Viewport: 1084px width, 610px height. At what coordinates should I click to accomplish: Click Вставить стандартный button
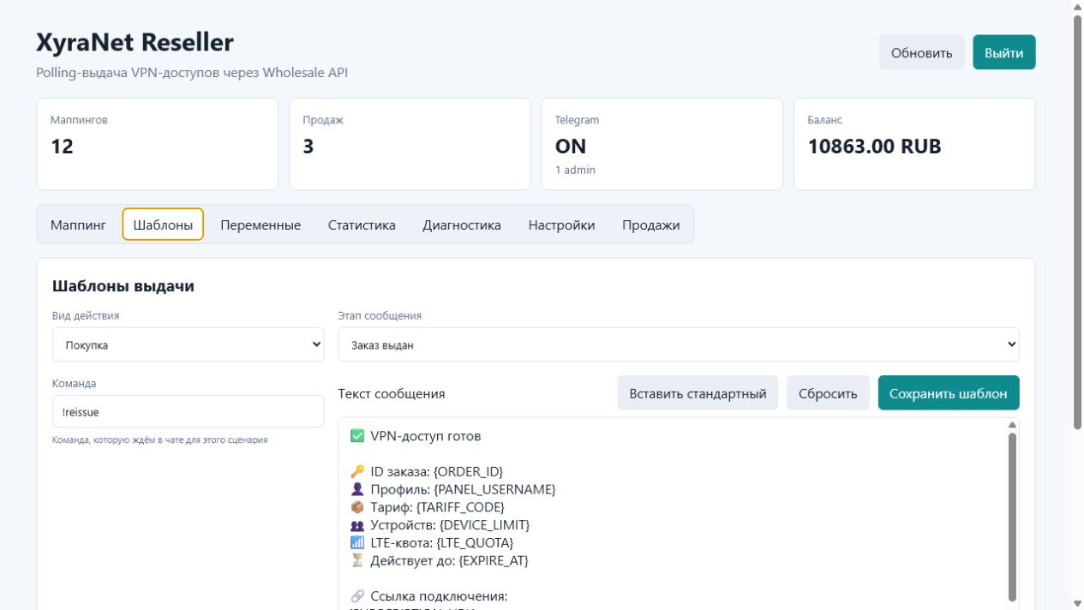pyautogui.click(x=698, y=393)
